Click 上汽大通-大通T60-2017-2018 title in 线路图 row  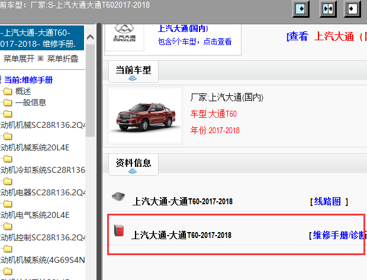click(x=182, y=201)
